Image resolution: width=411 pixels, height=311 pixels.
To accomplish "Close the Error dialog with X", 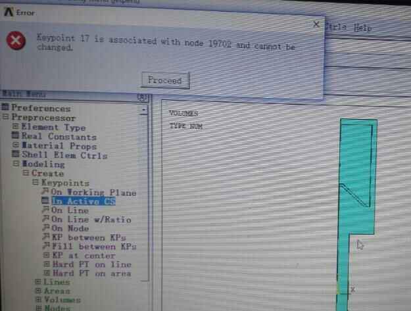I will 316,24.
